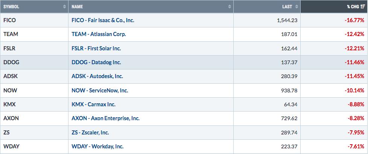
Task: Open DDOG - Datadog Inc. link
Action: pyautogui.click(x=96, y=62)
